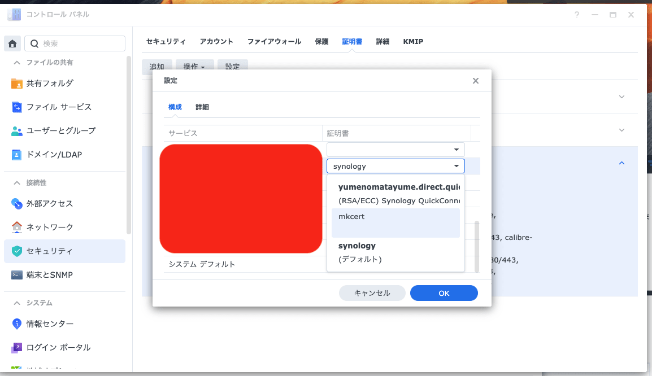The height and width of the screenshot is (376, 652).
Task: Cancel the 設定 dialog
Action: 372,293
